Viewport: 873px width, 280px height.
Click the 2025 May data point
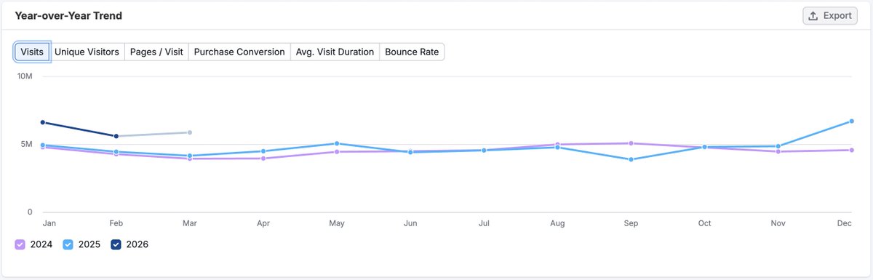click(x=337, y=143)
